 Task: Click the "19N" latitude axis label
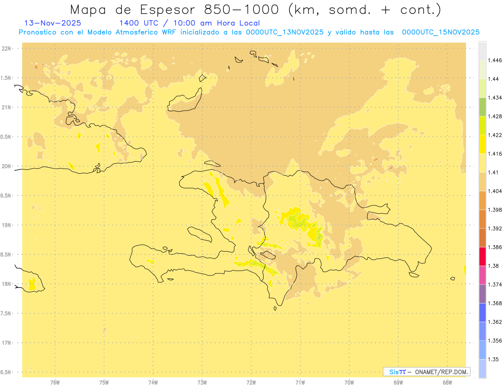tap(7, 225)
